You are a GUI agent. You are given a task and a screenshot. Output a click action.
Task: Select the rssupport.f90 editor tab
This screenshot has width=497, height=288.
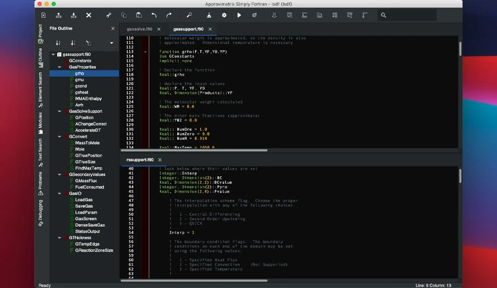pyautogui.click(x=140, y=160)
